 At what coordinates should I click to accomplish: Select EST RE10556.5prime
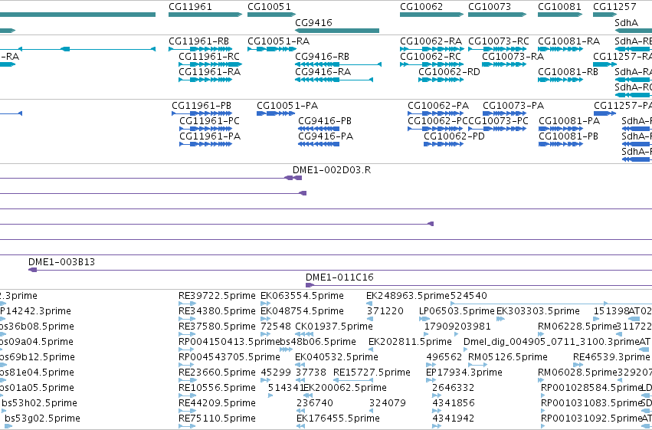(187, 396)
